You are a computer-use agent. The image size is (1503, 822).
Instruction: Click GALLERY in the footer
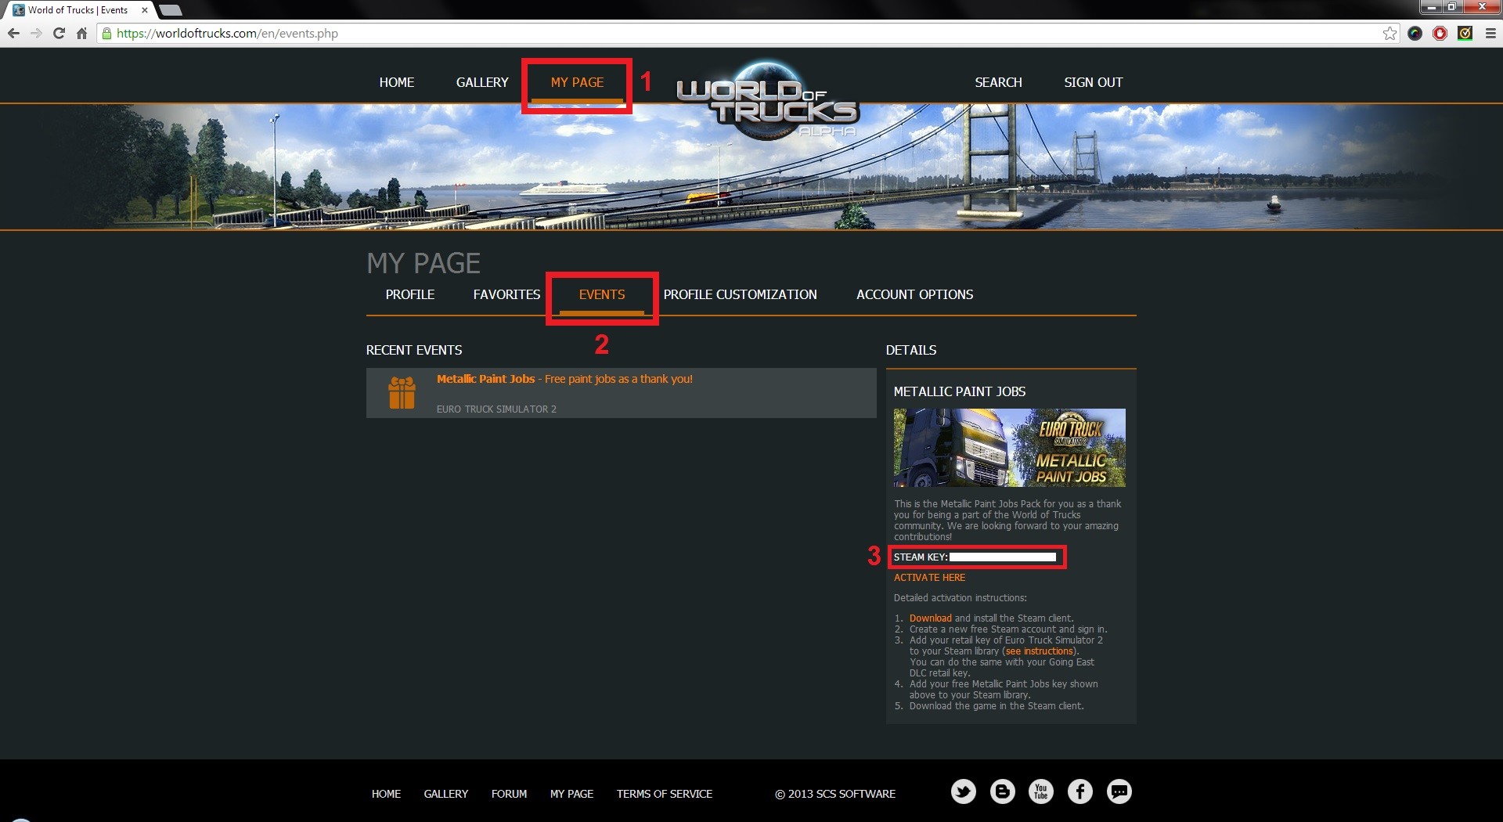pos(446,794)
